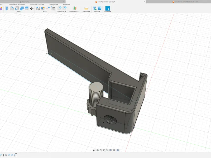This screenshot has height=158, width=211.
Task: Open the ZMIEŃ dropdown menu
Action: coord(19,12)
